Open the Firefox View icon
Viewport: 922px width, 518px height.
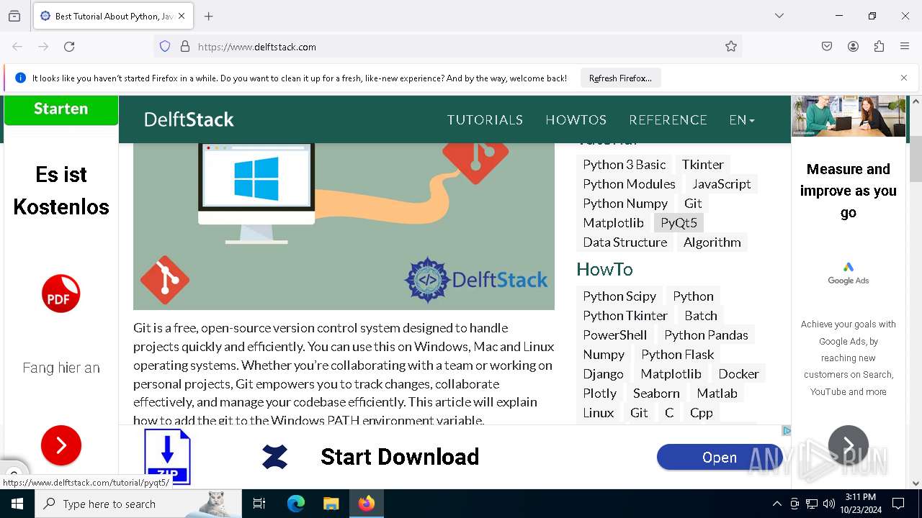14,16
